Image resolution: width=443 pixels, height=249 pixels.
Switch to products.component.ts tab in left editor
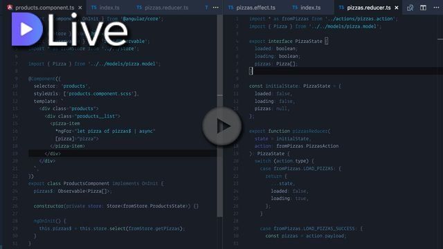click(44, 8)
